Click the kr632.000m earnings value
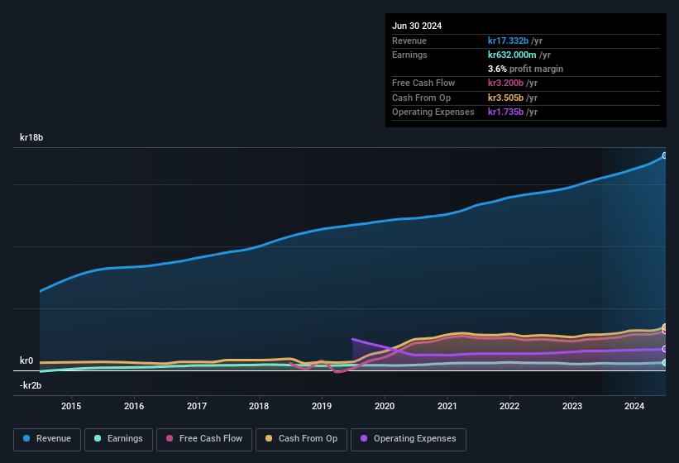The image size is (679, 463). point(512,55)
